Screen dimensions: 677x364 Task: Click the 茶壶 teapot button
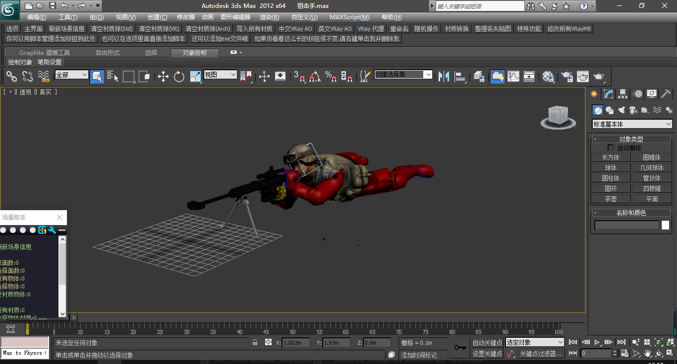[x=611, y=199]
